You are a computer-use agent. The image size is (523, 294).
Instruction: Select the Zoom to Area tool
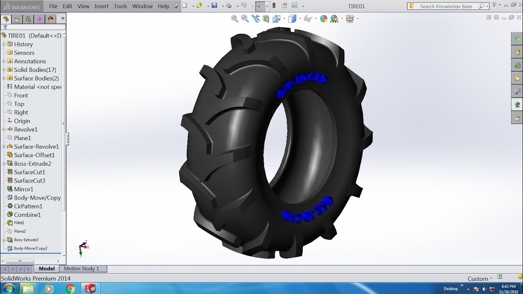pyautogui.click(x=245, y=18)
